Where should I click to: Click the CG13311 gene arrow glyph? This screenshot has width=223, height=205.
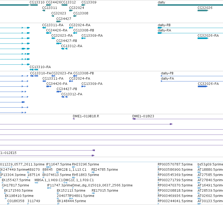tap(44, 10)
